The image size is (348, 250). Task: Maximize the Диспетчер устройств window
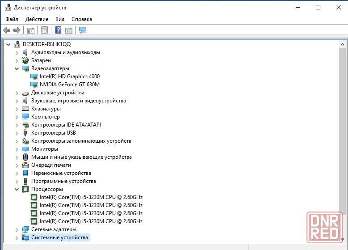(x=318, y=7)
